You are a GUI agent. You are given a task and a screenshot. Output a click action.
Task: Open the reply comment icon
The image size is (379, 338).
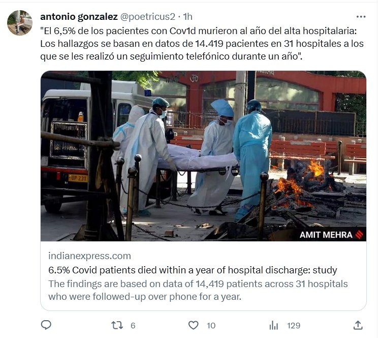click(x=46, y=325)
